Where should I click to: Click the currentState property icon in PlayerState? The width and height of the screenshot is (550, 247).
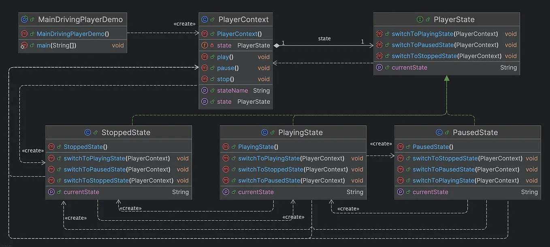click(x=379, y=68)
